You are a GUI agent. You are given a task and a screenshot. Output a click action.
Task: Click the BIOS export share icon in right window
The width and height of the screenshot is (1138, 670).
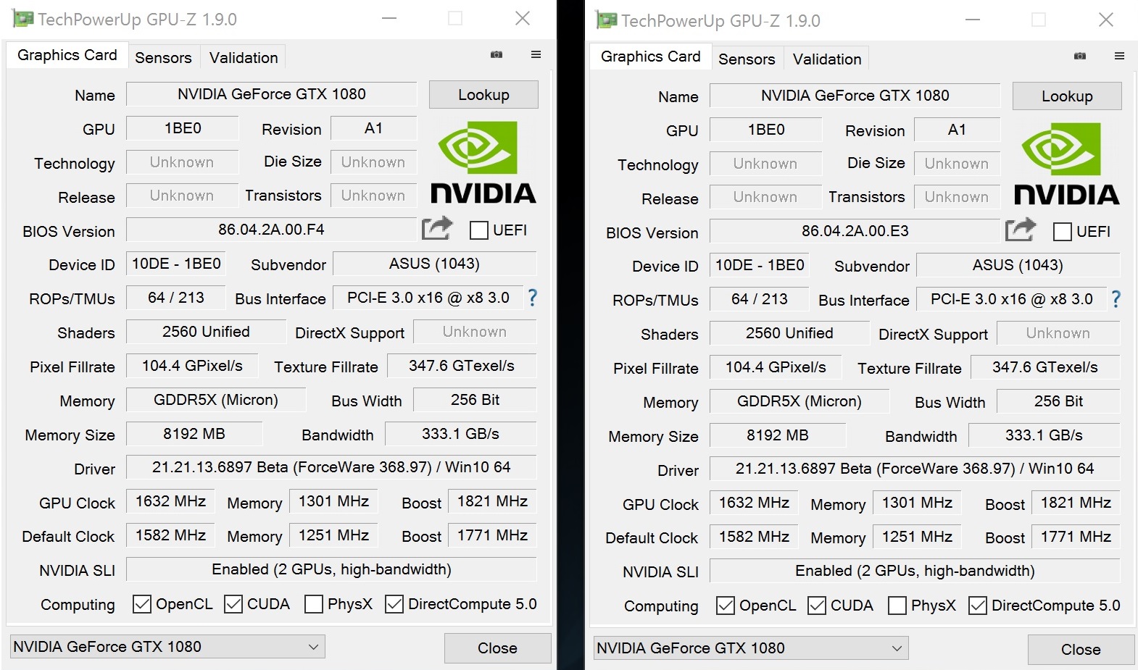1021,230
